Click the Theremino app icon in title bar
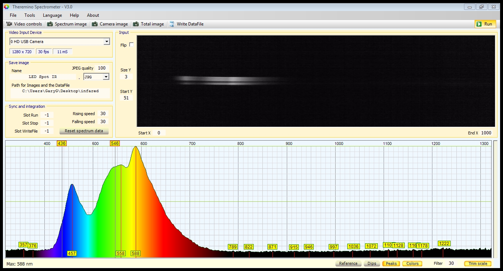The image size is (503, 271). click(6, 7)
